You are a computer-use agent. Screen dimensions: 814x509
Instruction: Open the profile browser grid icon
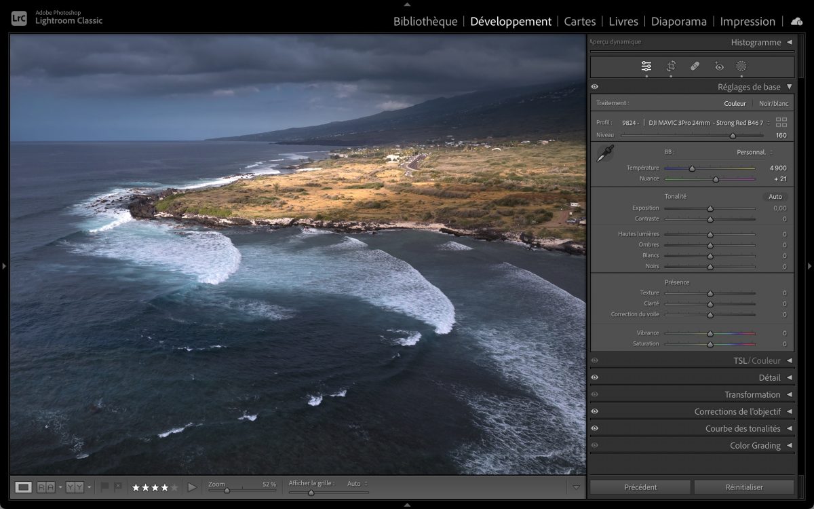click(781, 122)
